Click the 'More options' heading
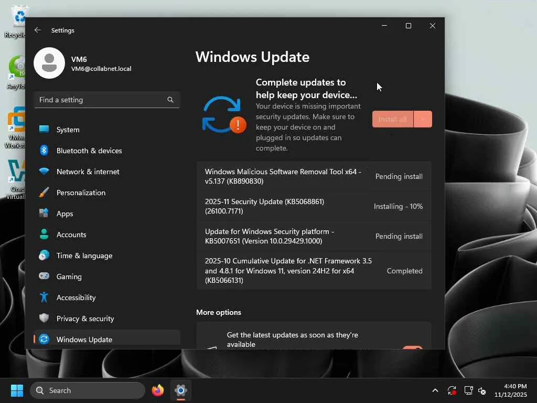This screenshot has height=403, width=537. pos(219,312)
